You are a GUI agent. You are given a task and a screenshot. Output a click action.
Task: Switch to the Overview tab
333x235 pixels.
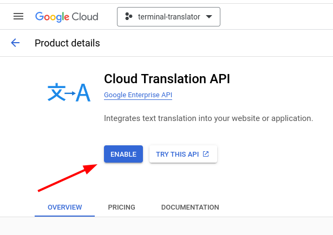pyautogui.click(x=65, y=207)
